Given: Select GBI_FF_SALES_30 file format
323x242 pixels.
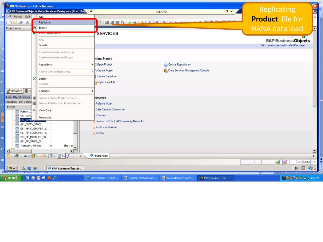Looking at the screenshot, I should pos(31,141).
